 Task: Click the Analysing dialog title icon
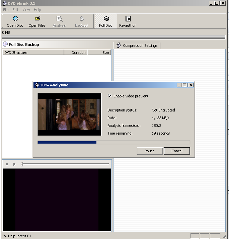tap(37, 85)
